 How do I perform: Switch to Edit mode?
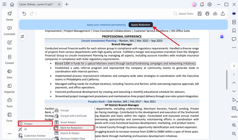[10, 45]
